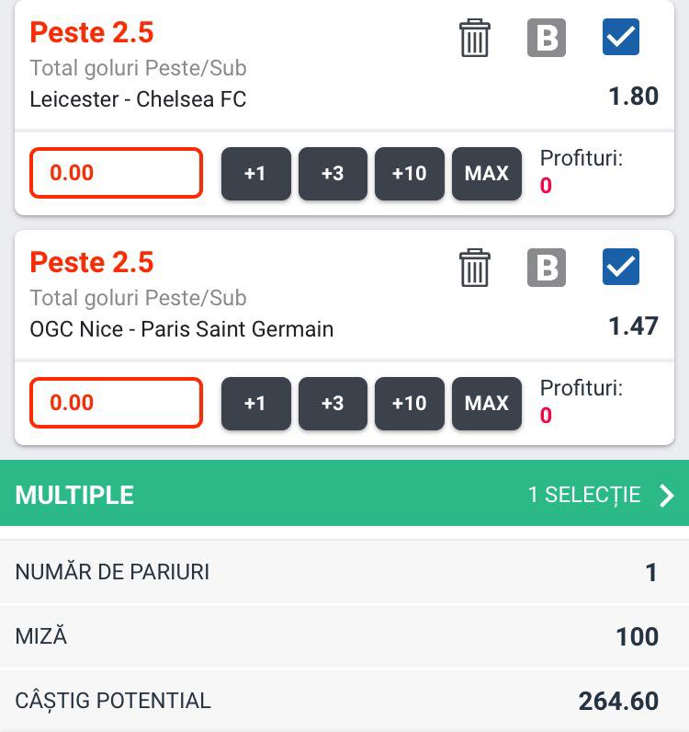This screenshot has height=732, width=689.
Task: Focus the OGC Nice stake input field
Action: (116, 403)
